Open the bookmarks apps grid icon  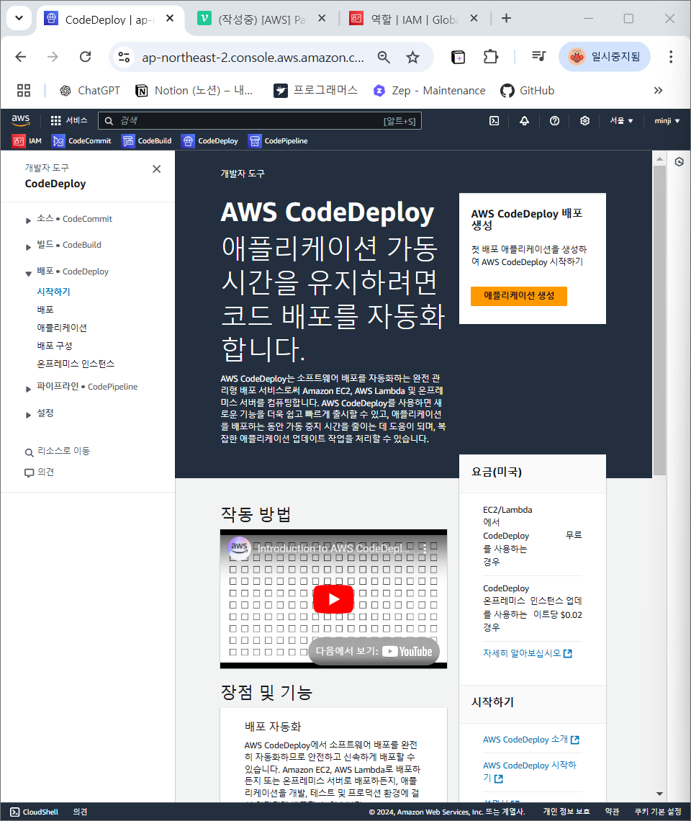[24, 91]
